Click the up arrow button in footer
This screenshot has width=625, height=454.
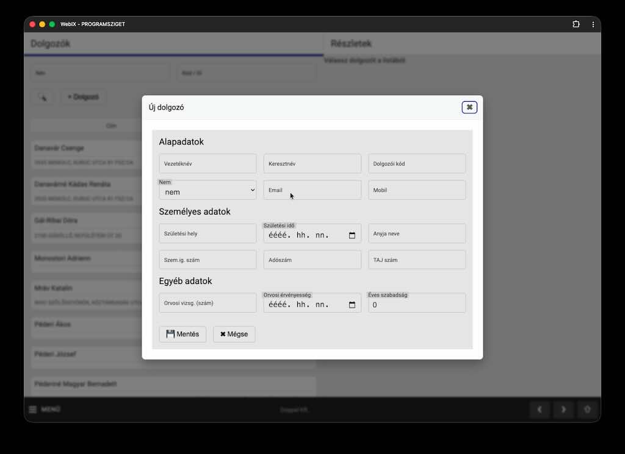point(587,410)
